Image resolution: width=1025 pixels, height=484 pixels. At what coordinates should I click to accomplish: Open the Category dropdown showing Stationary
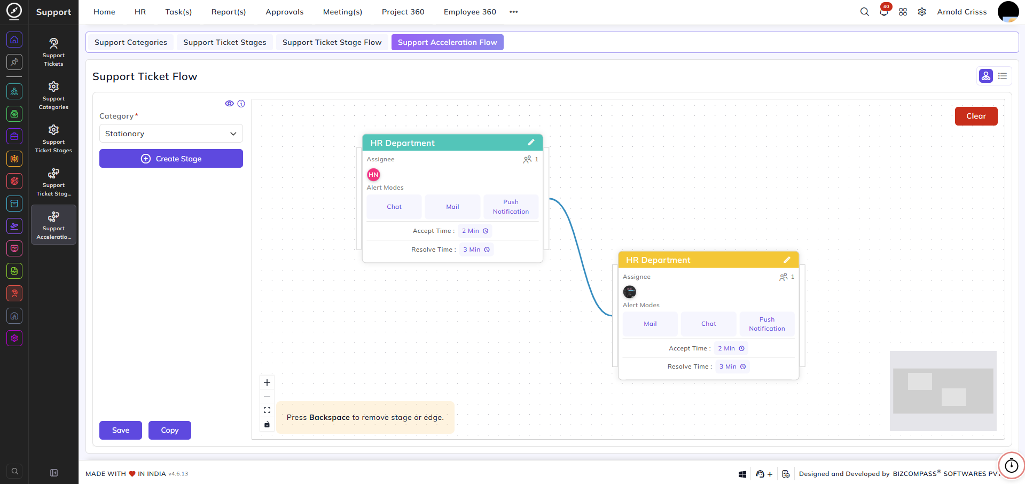tap(171, 134)
